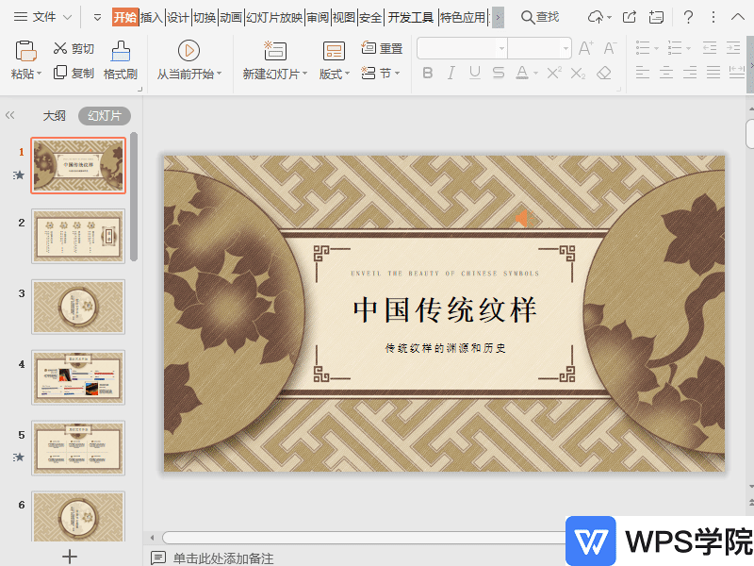Switch to the Animation (动画) tab
The height and width of the screenshot is (566, 754).
[x=231, y=17]
